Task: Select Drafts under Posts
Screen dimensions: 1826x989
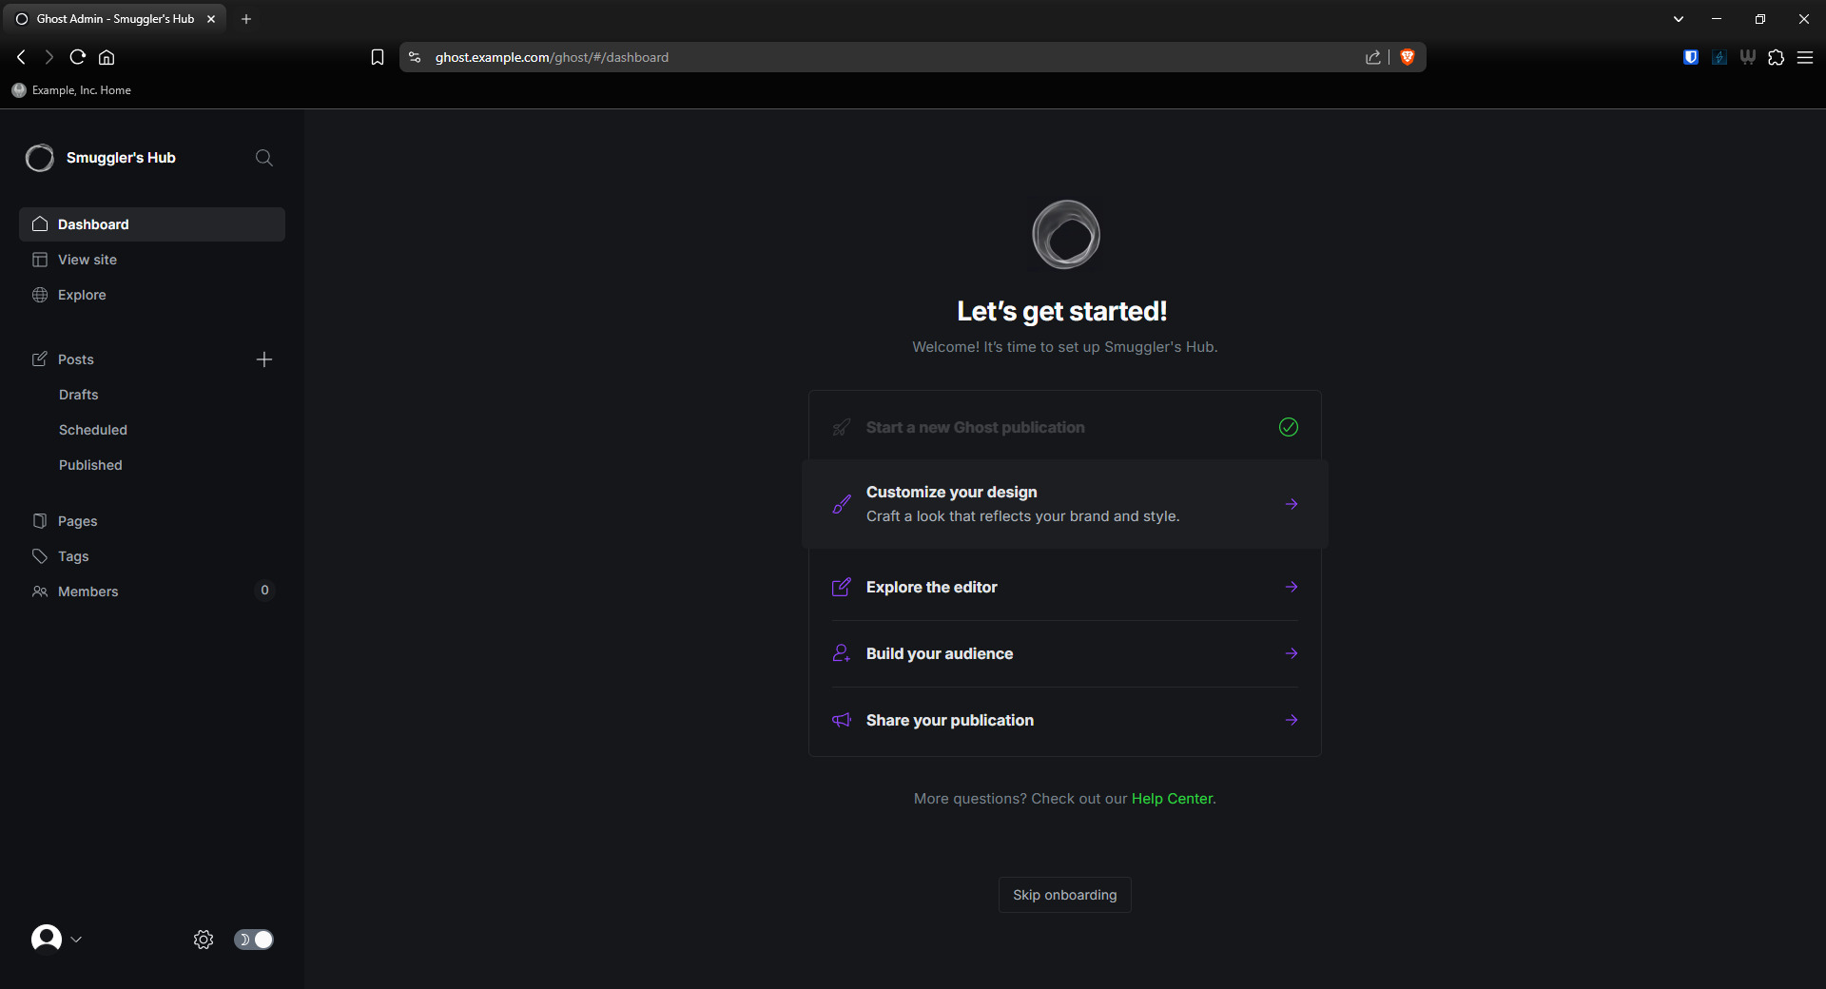Action: click(79, 395)
